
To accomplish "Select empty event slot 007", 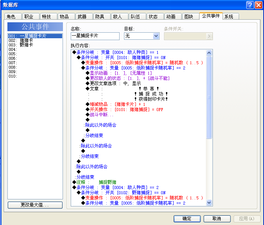I will (x=35, y=63).
